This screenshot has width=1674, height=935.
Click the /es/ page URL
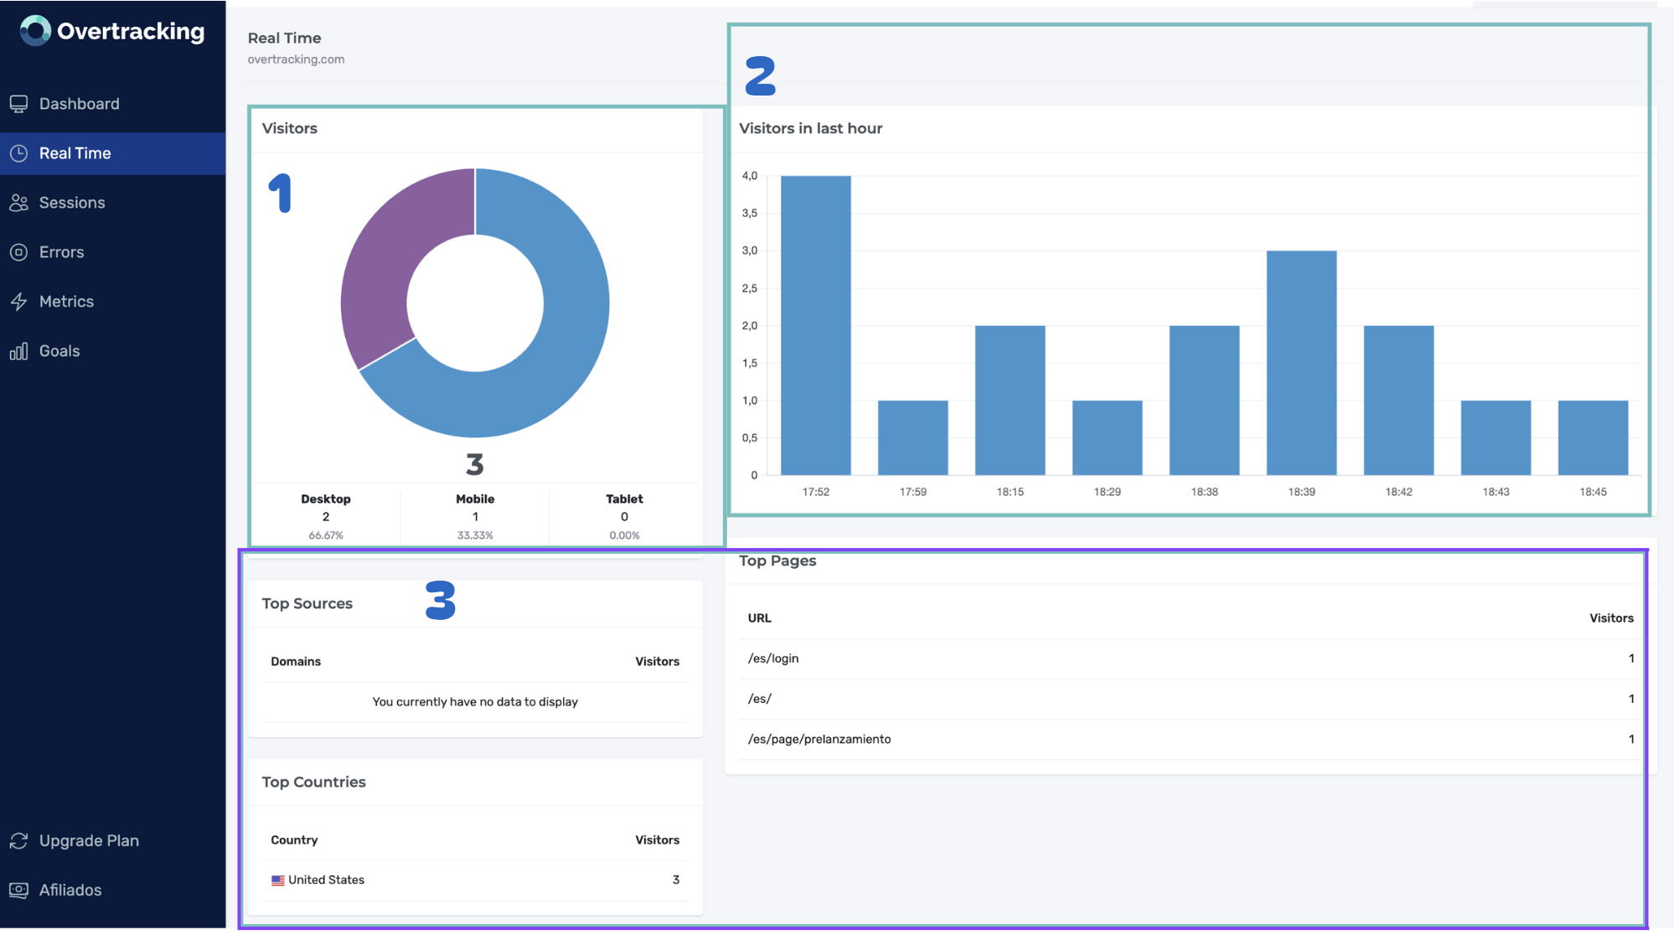point(759,699)
